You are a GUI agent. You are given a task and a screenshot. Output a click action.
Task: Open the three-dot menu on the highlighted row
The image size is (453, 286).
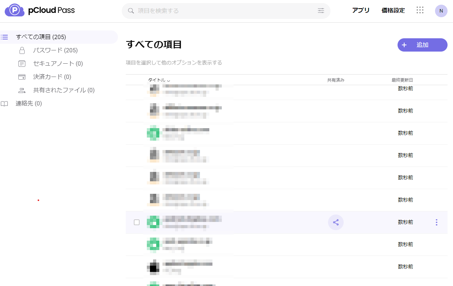point(437,222)
